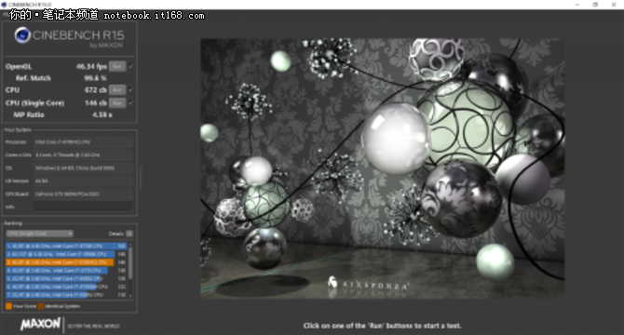Screen dimensions: 624x335
Task: Click the ranking list scrollbar
Action: (x=130, y=264)
